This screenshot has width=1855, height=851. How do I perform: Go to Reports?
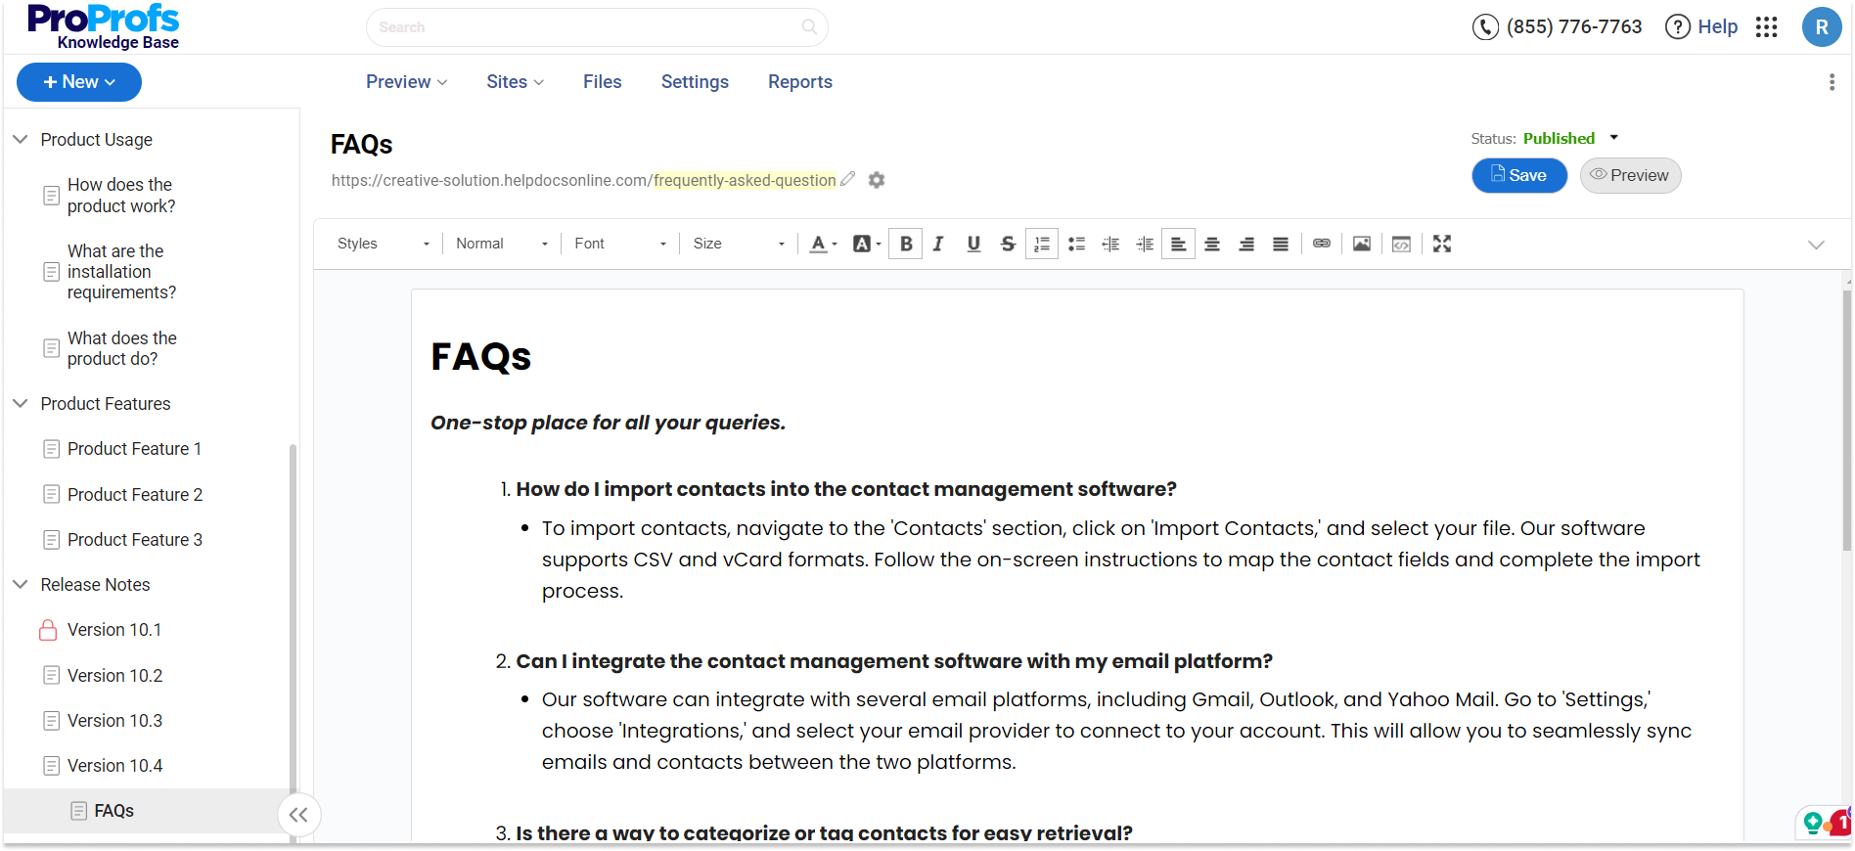800,82
